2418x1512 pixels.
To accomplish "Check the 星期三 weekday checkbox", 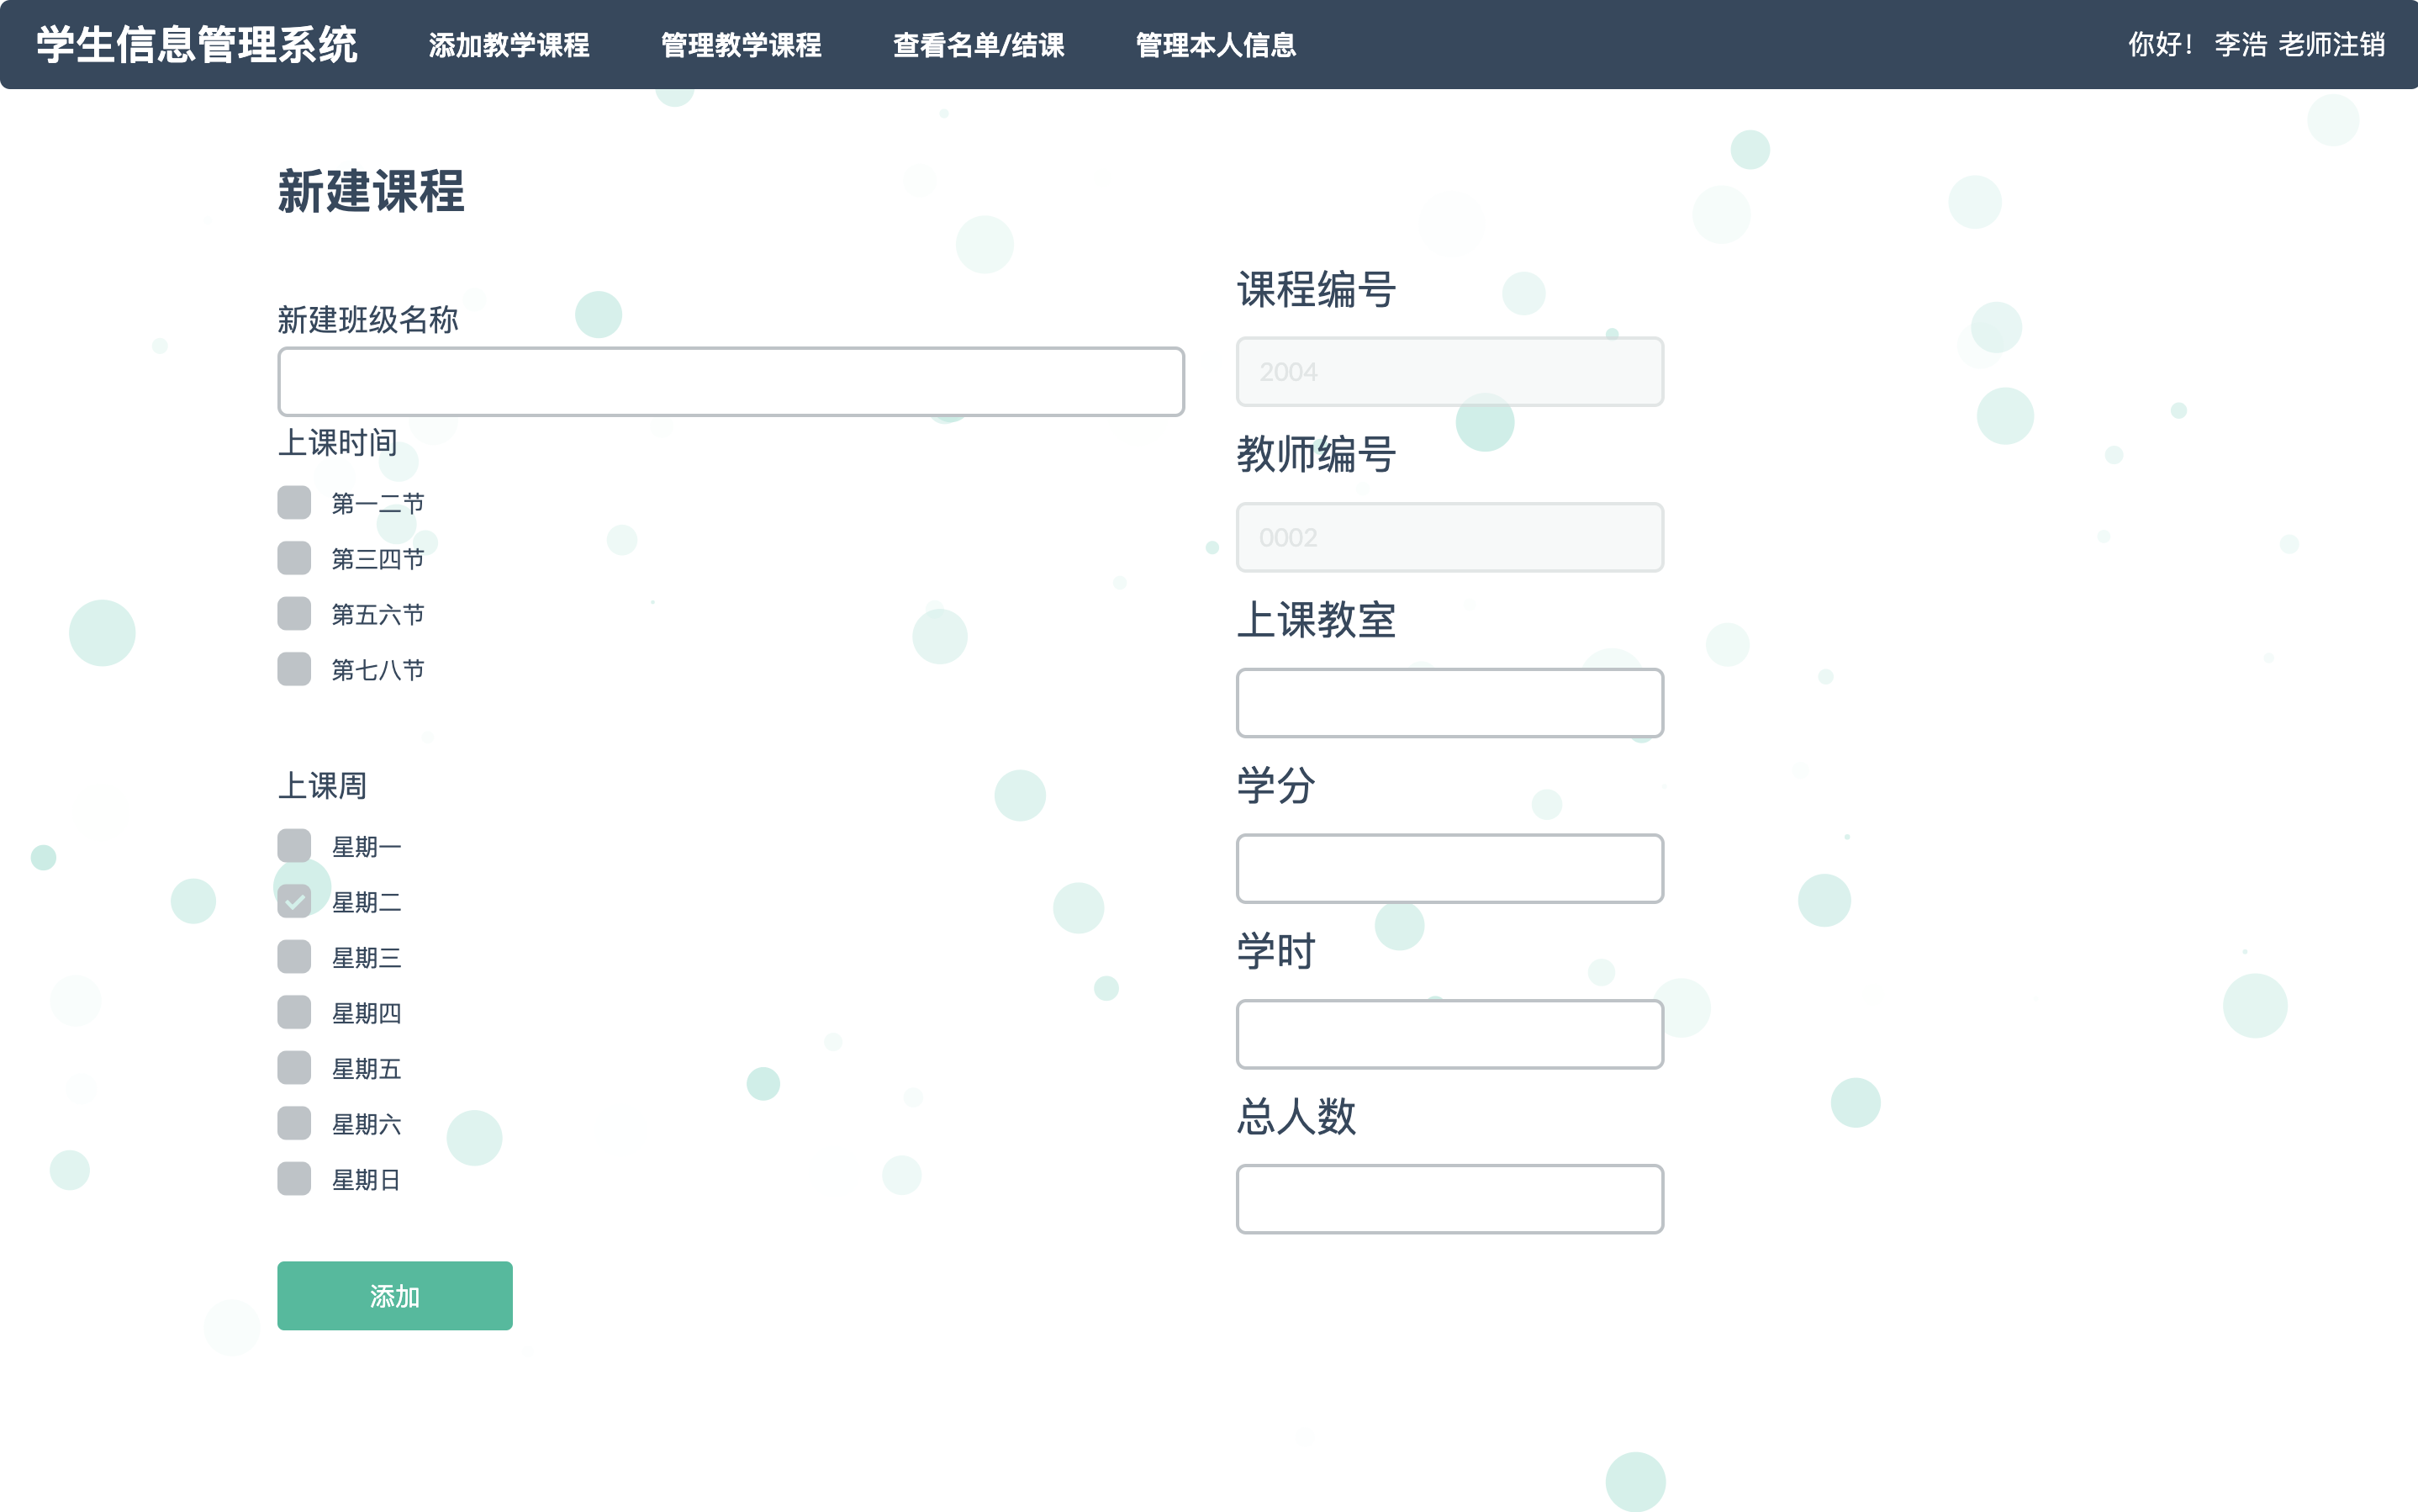I will [x=294, y=957].
